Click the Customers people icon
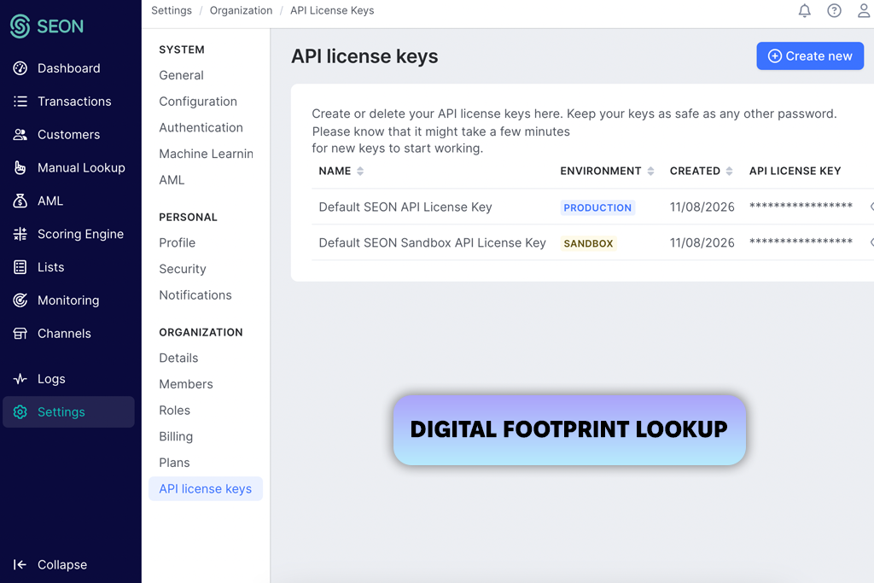Image resolution: width=874 pixels, height=583 pixels. click(x=20, y=134)
